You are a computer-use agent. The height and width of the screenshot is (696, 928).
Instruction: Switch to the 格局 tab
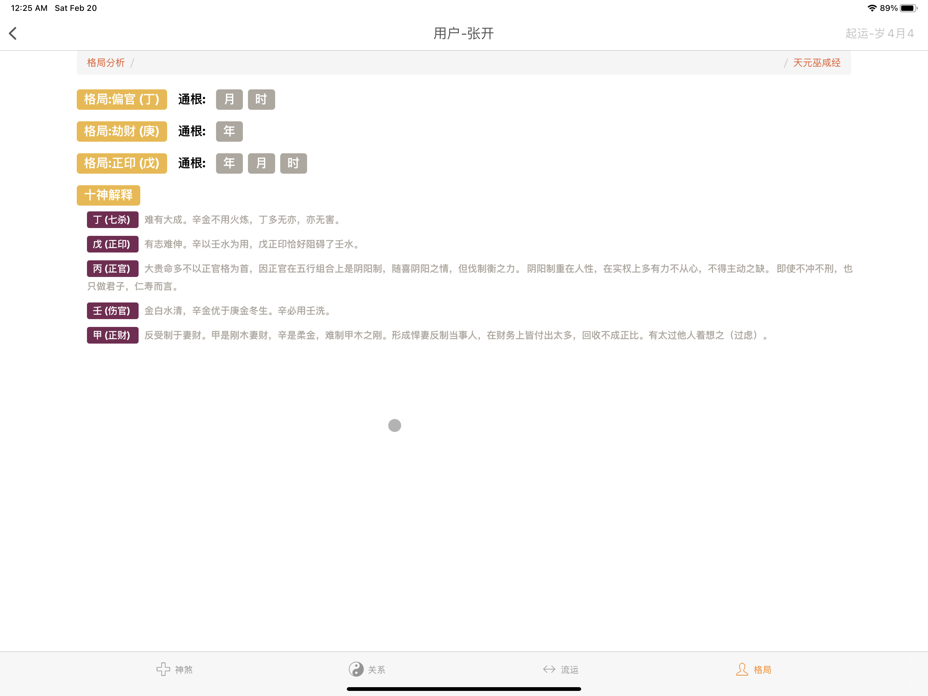click(753, 669)
